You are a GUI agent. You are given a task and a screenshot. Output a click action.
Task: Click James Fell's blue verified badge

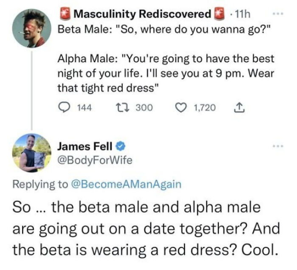(120, 147)
